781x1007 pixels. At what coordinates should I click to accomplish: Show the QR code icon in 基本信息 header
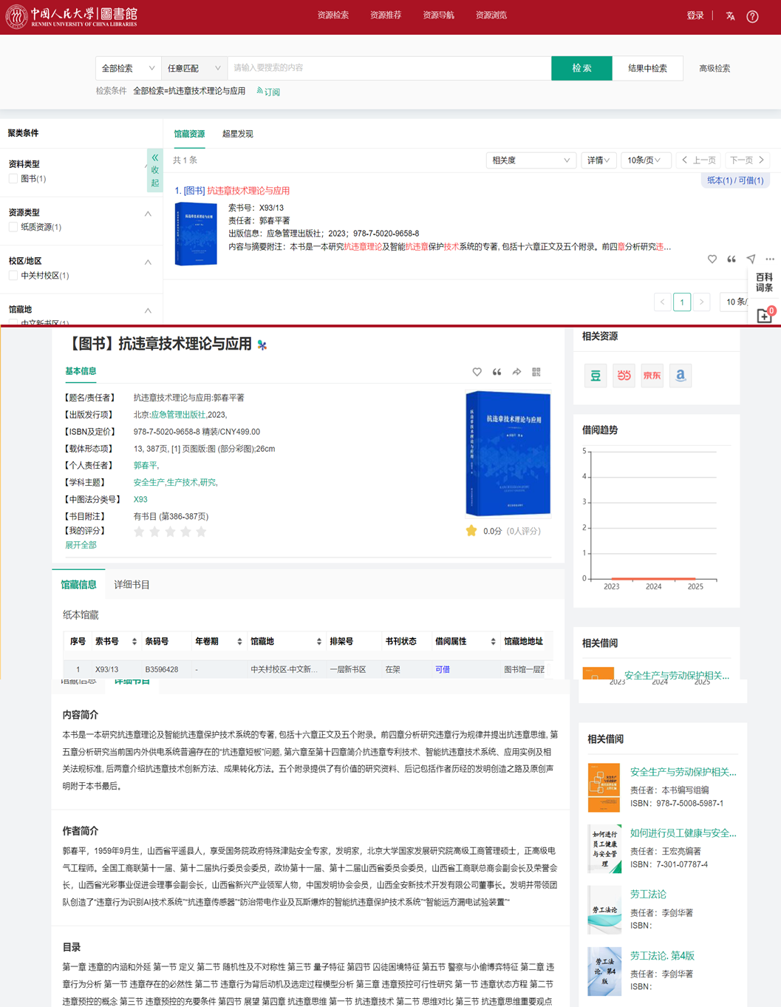(x=536, y=372)
